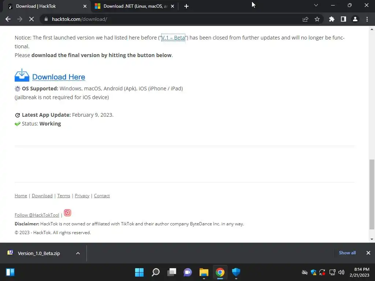Screen dimensions: 375x281
Task: Share this page via share icon
Action: (305, 19)
